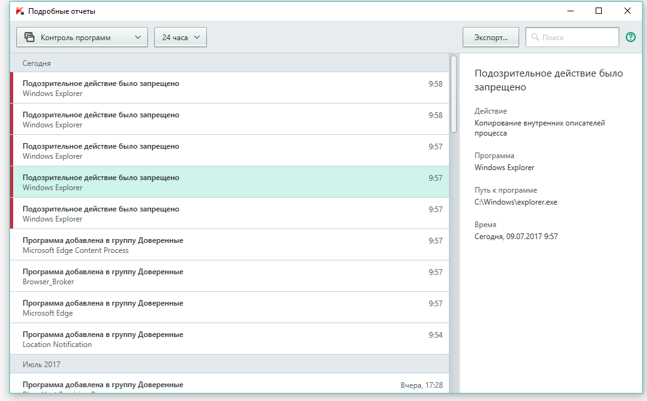Viewport: 647px width, 401px height.
Task: Close the Подробные отчеты window
Action: coord(628,11)
